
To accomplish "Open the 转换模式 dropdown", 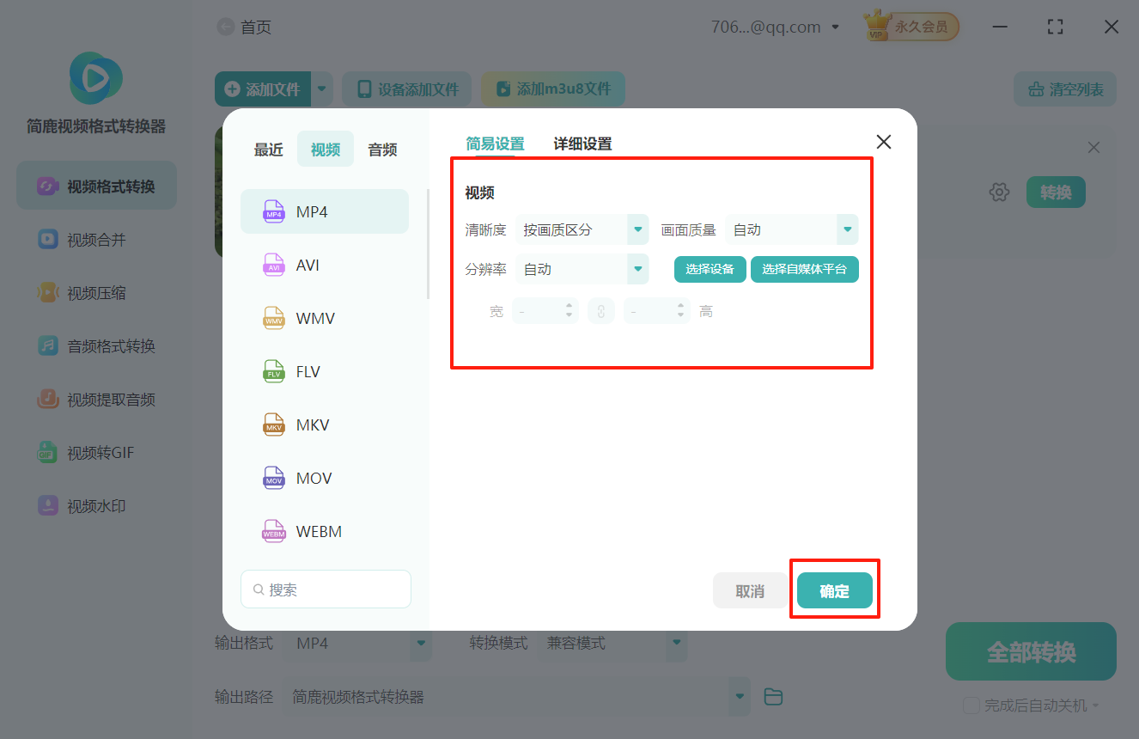I will pos(612,643).
